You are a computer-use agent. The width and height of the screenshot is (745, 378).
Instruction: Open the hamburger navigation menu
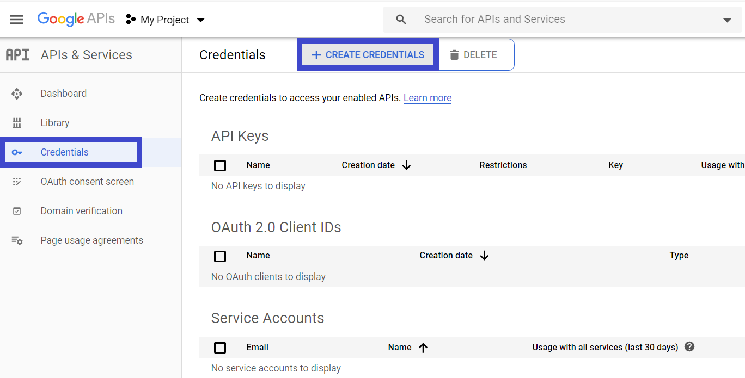(17, 20)
